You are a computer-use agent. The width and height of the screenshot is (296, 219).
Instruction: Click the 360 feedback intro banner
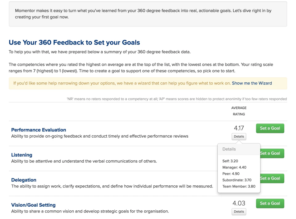pos(148,14)
